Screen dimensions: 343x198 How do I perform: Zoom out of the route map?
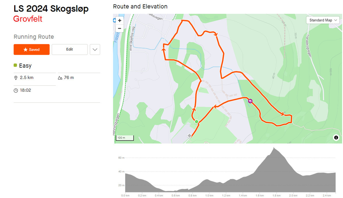tap(119, 29)
